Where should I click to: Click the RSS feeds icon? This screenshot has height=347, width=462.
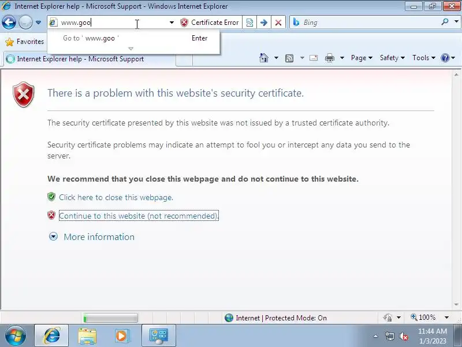tap(289, 58)
